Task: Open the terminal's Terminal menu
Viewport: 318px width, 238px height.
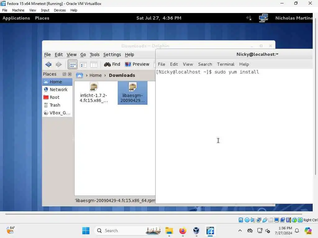Action: point(225,64)
